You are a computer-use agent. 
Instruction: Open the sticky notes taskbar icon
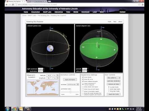tap(21, 109)
